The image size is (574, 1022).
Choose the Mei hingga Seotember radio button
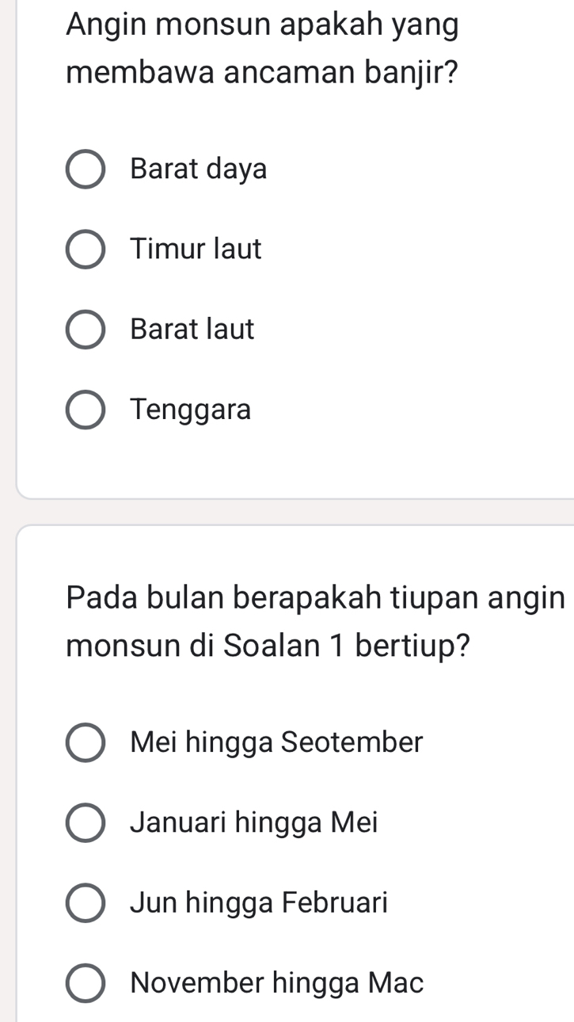pyautogui.click(x=85, y=743)
